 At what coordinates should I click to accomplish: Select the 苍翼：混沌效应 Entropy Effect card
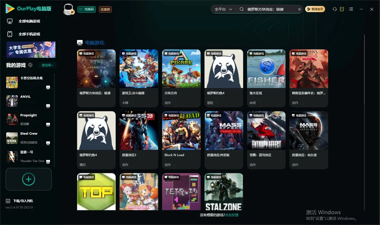pos(266,140)
